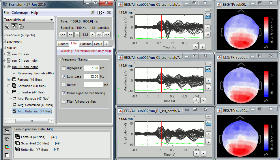Click the Notch frequency input field
The image size is (280, 160).
pyautogui.click(x=93, y=85)
